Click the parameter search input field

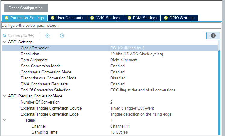pyautogui.click(x=23, y=36)
